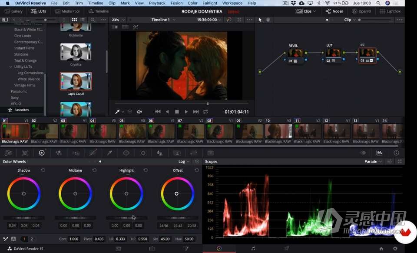The image size is (417, 253).
Task: Switch LUT browser to list view
Action: [83, 20]
